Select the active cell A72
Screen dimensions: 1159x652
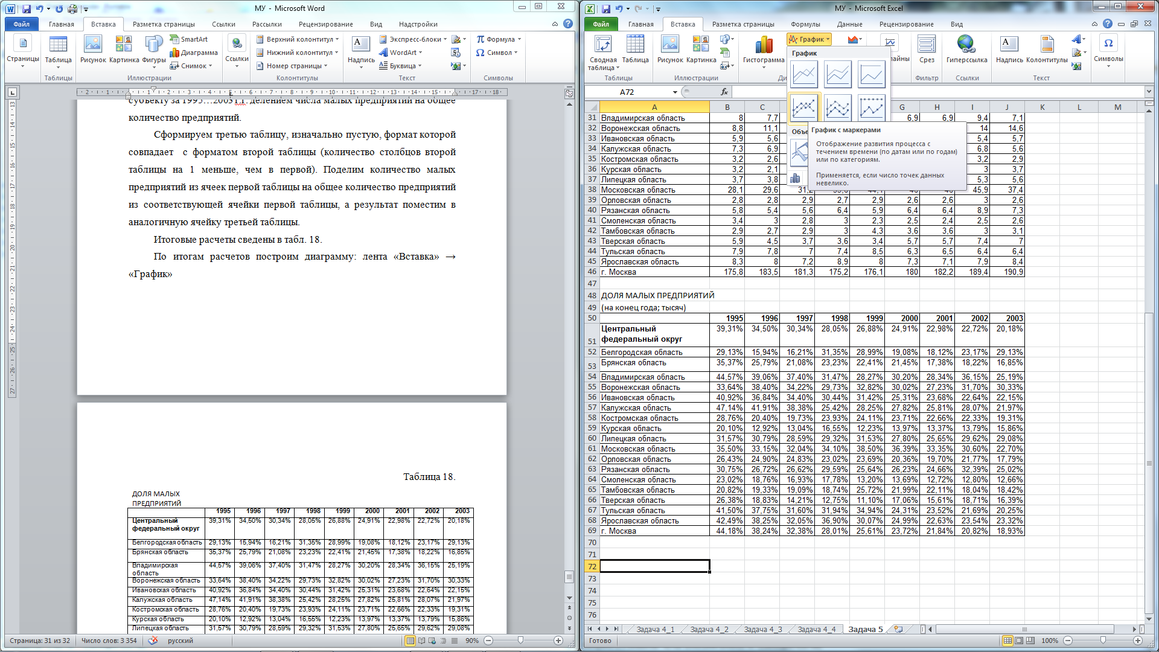tap(654, 566)
